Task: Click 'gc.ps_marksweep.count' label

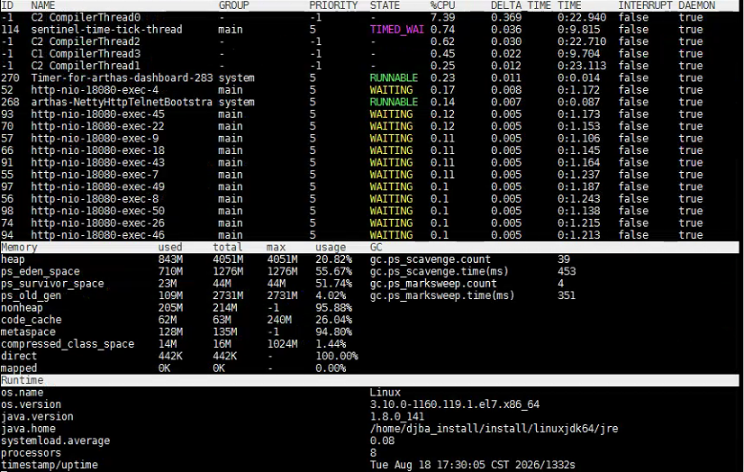Action: (x=433, y=284)
